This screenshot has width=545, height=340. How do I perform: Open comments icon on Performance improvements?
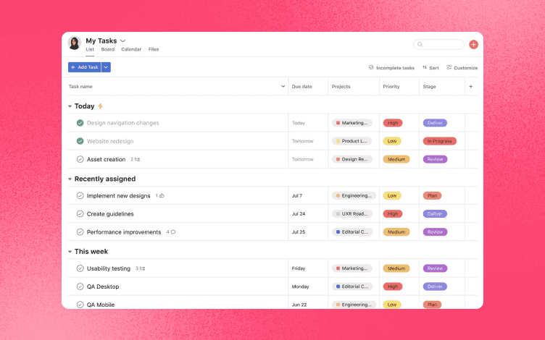tap(173, 231)
